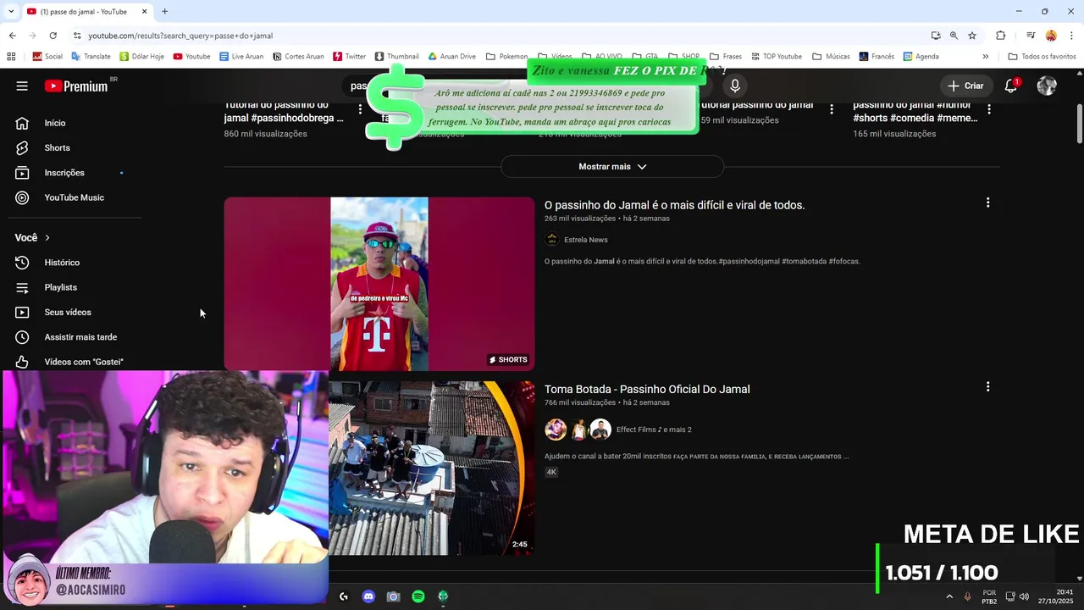Reload the page with the refresh button

coord(53,36)
